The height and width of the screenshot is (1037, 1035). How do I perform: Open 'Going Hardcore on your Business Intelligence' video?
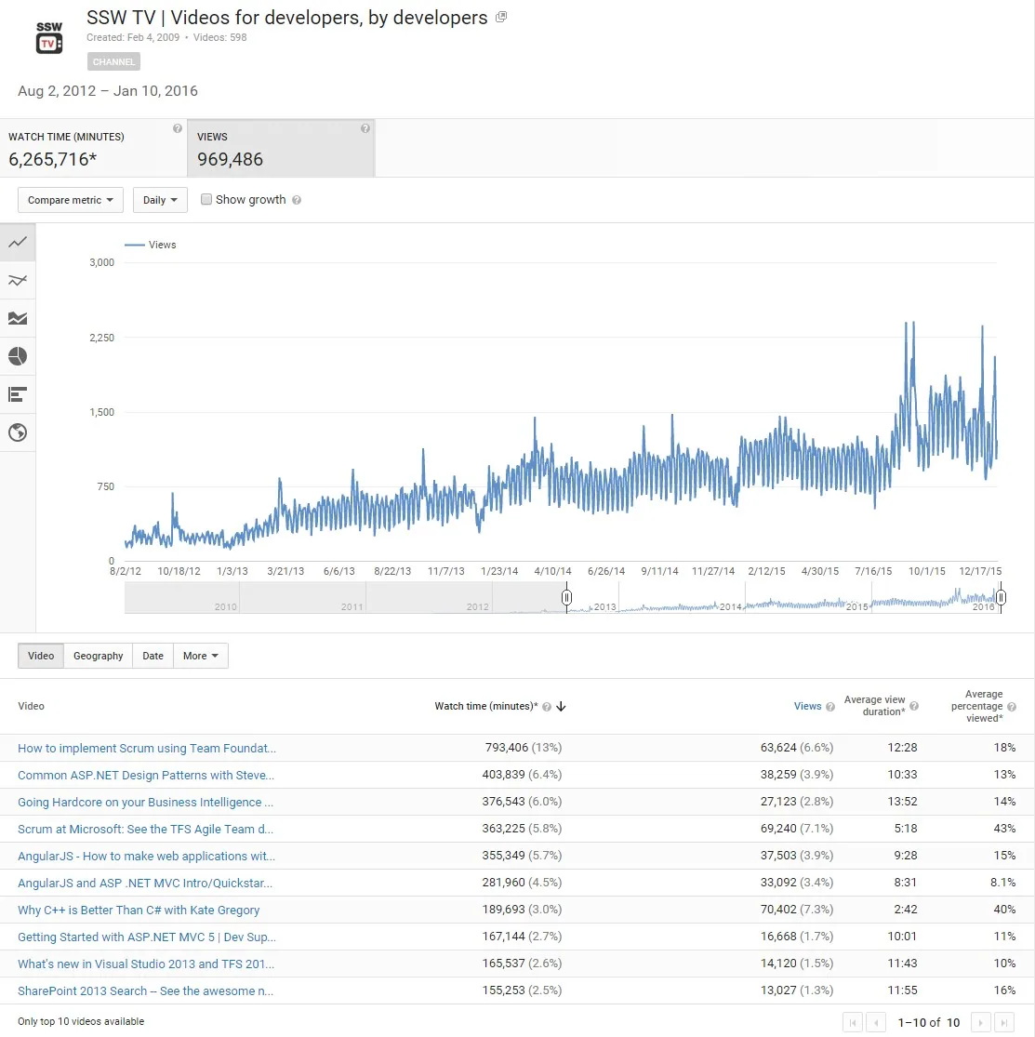click(145, 803)
